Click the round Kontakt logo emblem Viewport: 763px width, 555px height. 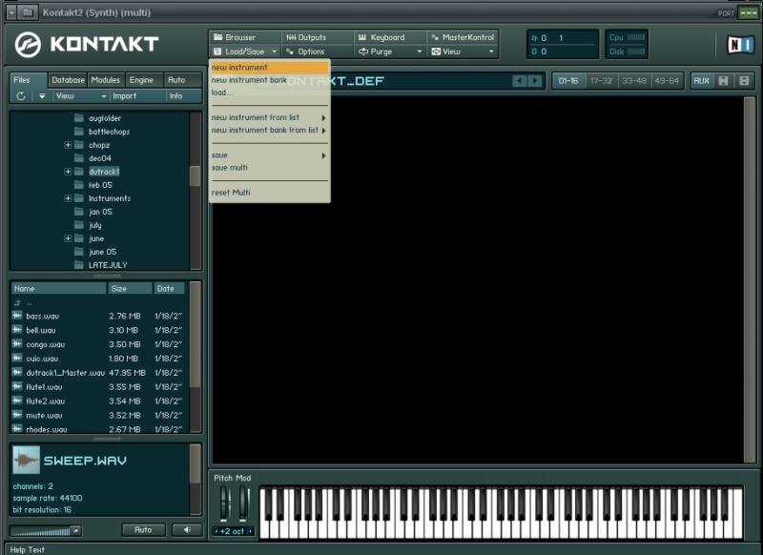click(x=28, y=45)
